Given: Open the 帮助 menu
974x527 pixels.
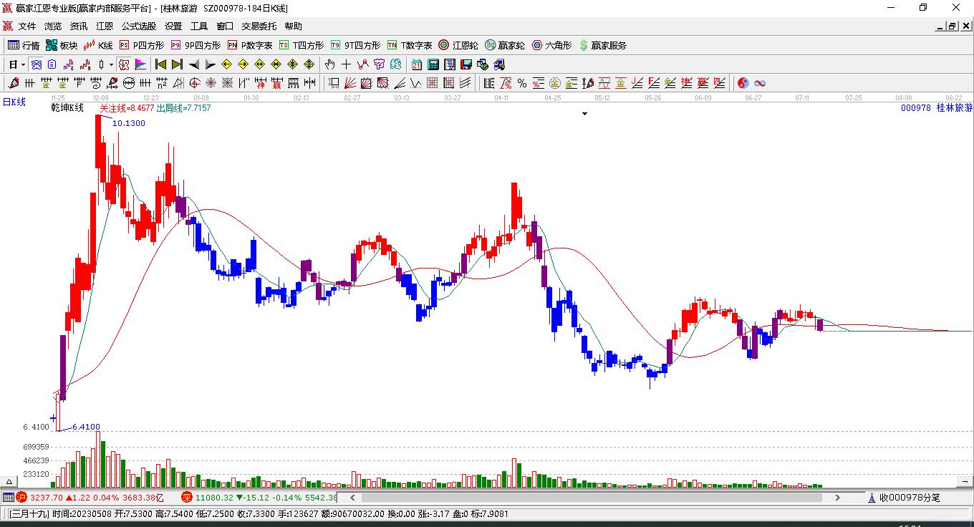Looking at the screenshot, I should click(293, 26).
